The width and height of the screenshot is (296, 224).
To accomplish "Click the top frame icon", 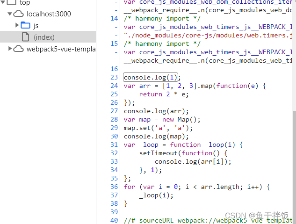I will coord(12,2).
